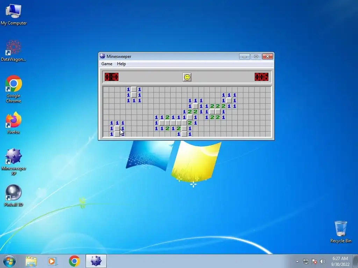Click the Minesweeper taskbar button

pos(96,261)
